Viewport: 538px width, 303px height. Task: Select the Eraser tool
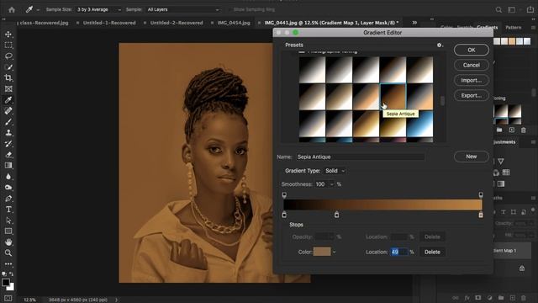click(x=8, y=155)
